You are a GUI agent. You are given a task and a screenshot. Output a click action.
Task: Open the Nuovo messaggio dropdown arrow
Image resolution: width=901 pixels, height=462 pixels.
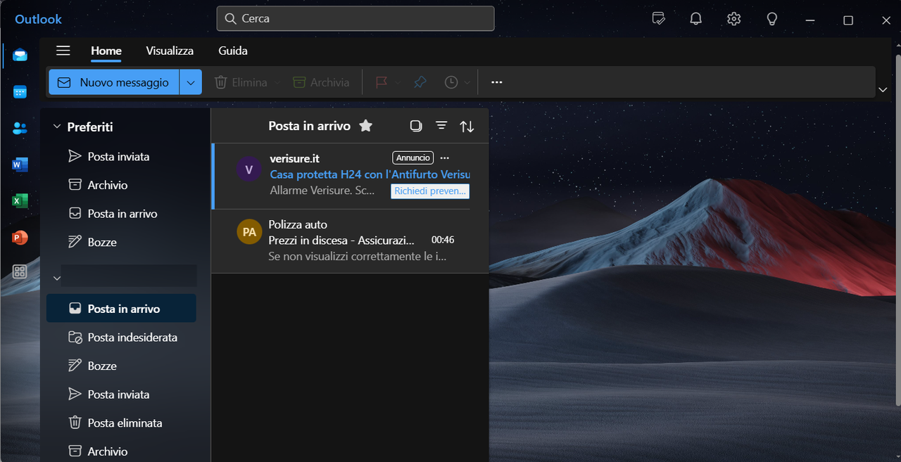point(191,82)
